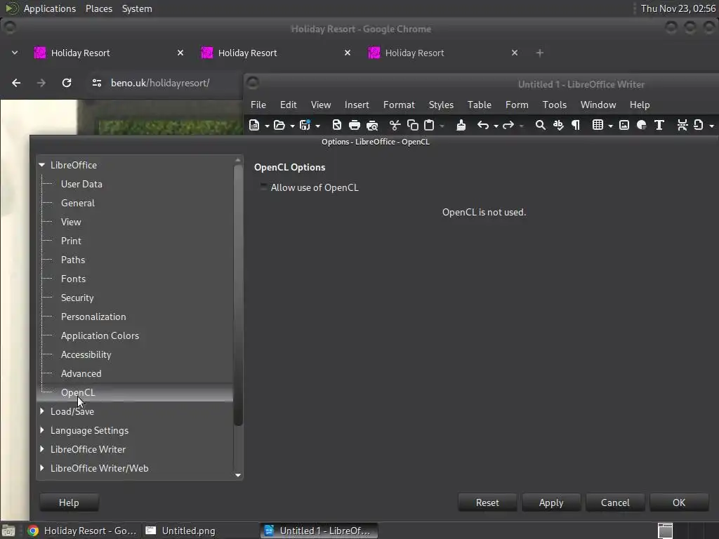Click the Cancel button
719x539 pixels.
click(x=615, y=503)
